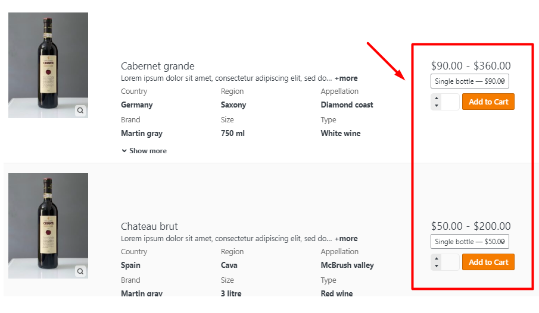This screenshot has width=539, height=313.
Task: Expand +more on Chateau brut description
Action: [346, 239]
